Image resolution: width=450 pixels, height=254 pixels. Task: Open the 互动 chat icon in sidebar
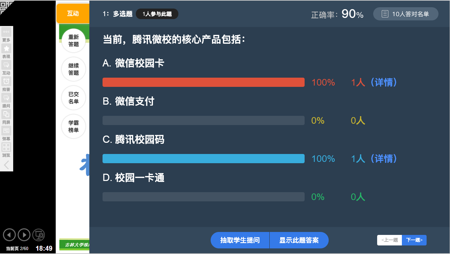point(6,65)
